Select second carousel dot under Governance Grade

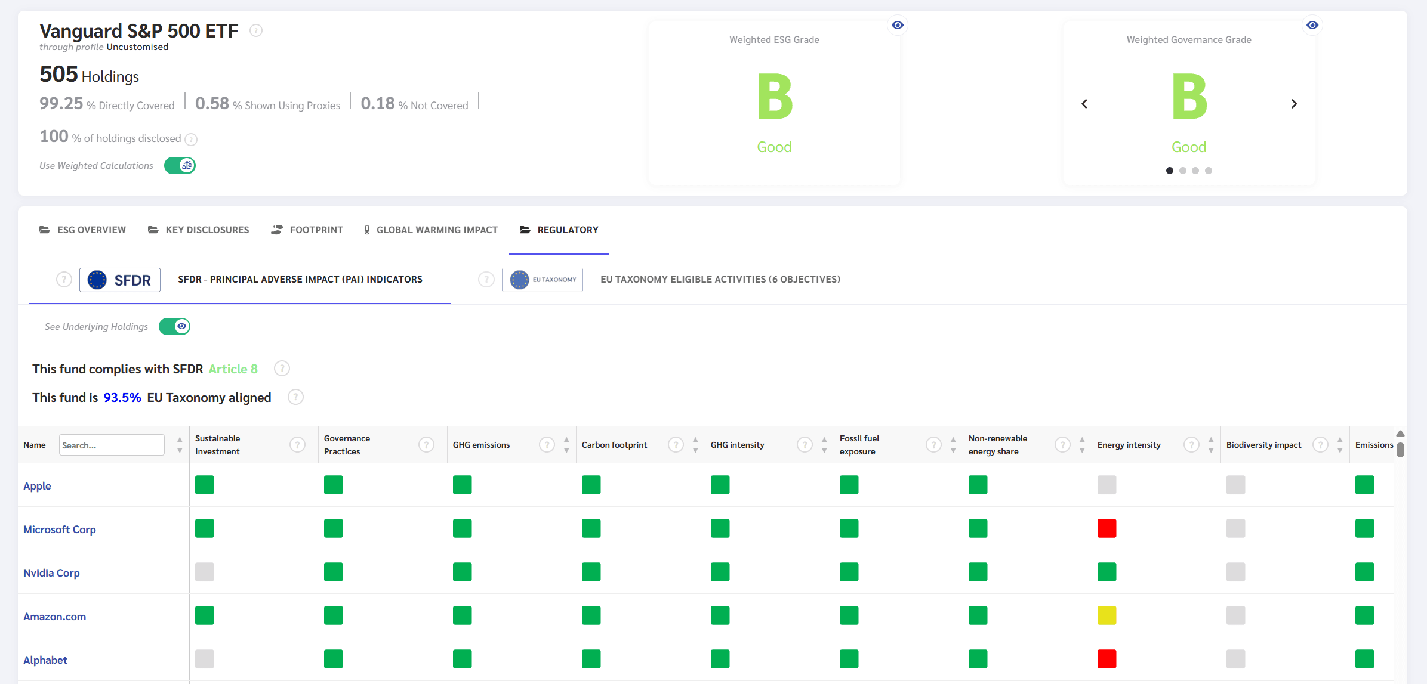[x=1183, y=171]
